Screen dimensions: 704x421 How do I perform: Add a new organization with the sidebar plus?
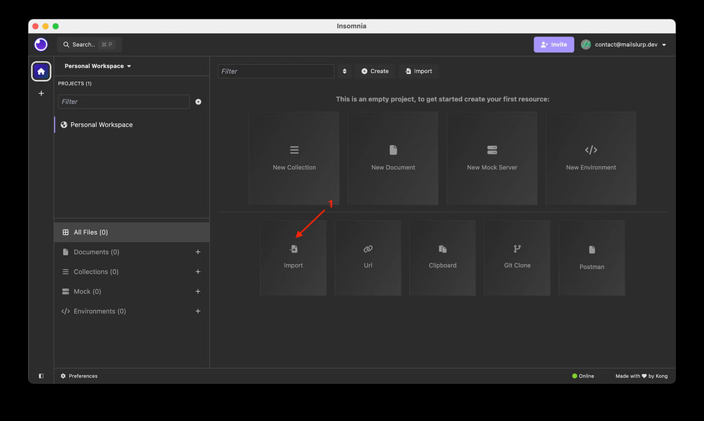pos(41,94)
